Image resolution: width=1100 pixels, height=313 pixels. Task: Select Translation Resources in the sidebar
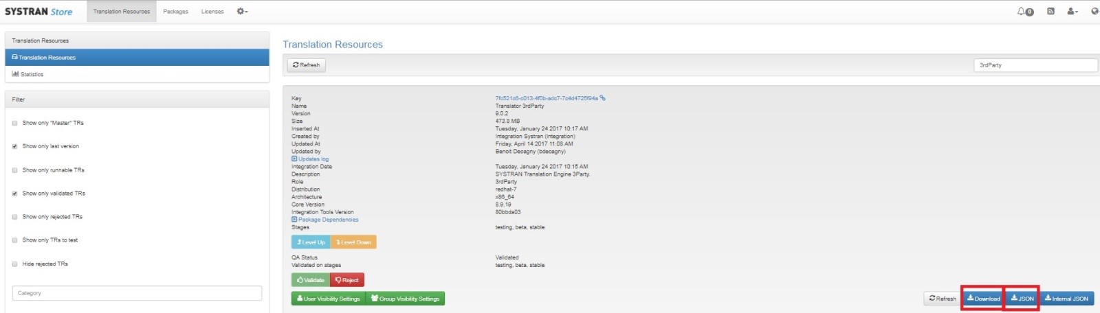pyautogui.click(x=137, y=58)
